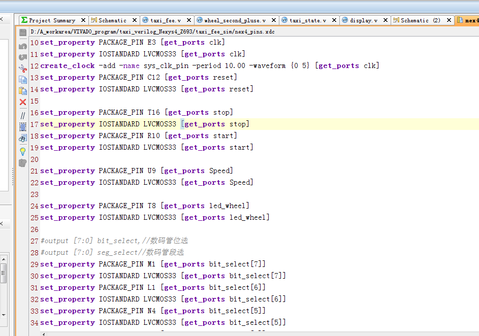Click the Verilog icon on wheel_second_pluse.v tab
479x336 pixels.
(200, 20)
